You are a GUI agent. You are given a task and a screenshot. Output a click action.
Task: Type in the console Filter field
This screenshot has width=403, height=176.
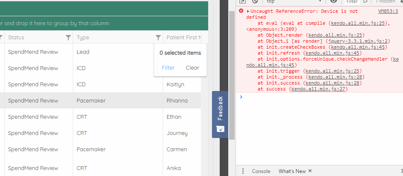point(352,2)
